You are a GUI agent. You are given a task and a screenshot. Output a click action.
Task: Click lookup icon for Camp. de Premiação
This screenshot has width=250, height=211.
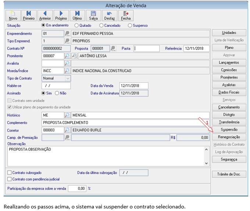[x=67, y=138]
